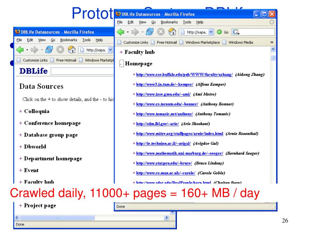Expand Colloquia in the back window
This screenshot has width=315, height=236.
(21, 111)
